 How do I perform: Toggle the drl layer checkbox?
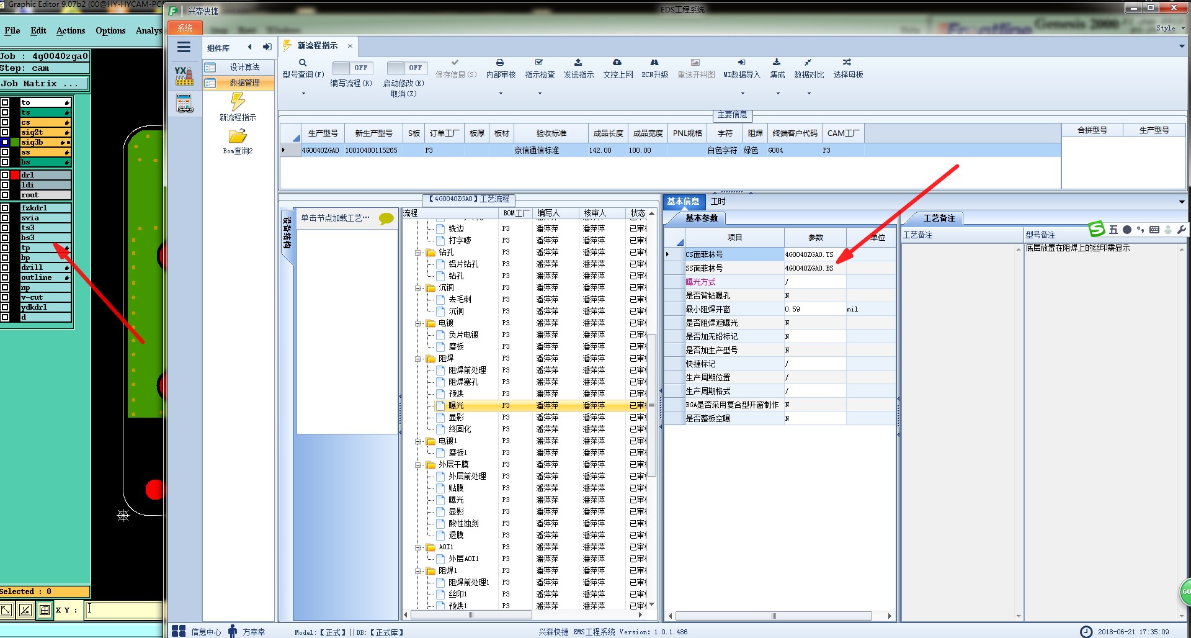(5, 175)
